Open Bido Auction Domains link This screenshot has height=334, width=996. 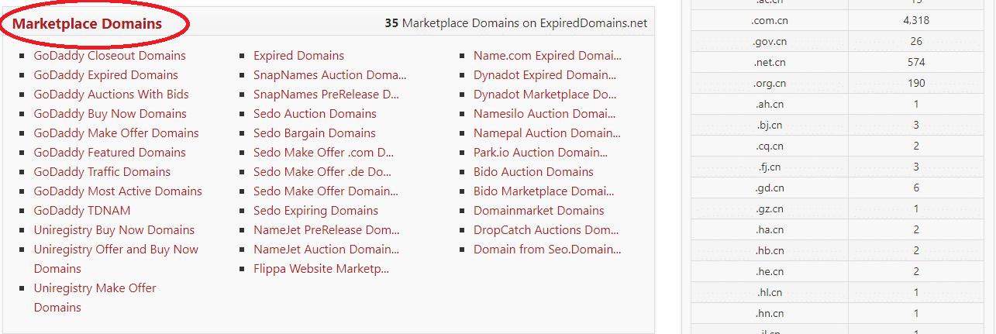point(533,172)
